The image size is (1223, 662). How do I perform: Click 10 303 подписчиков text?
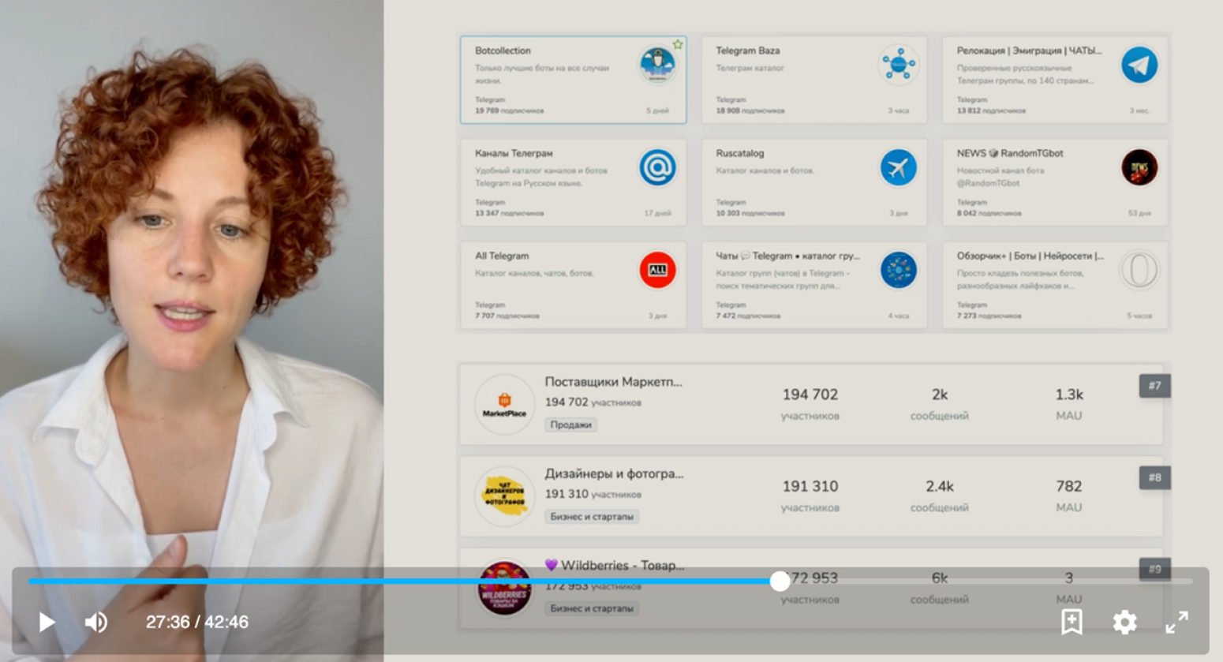(750, 214)
